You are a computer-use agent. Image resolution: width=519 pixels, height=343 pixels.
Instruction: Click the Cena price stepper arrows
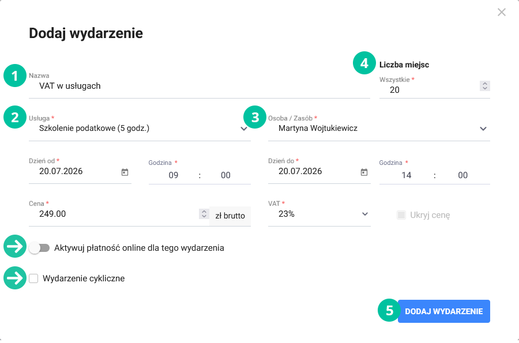pyautogui.click(x=204, y=214)
